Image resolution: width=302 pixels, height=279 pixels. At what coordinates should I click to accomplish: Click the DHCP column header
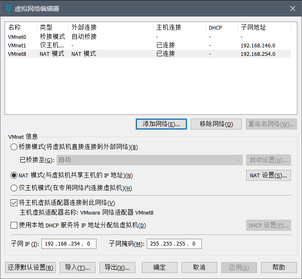tap(222, 28)
